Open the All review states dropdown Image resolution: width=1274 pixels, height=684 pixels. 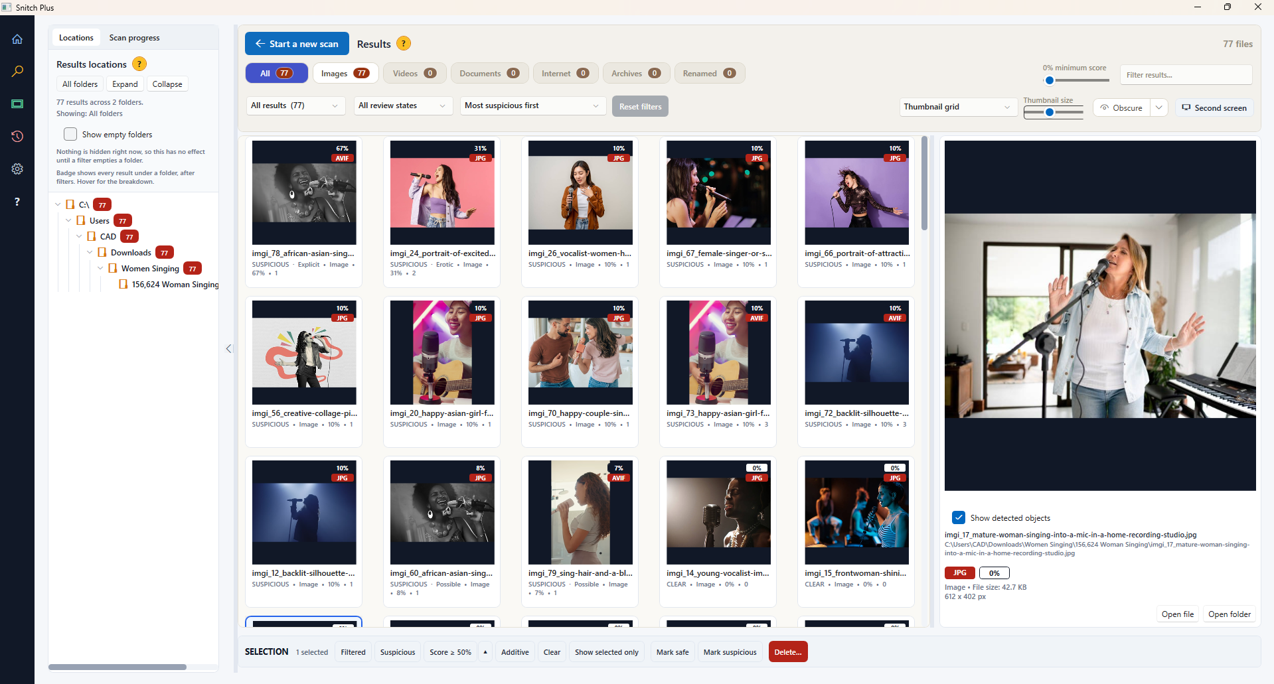403,105
